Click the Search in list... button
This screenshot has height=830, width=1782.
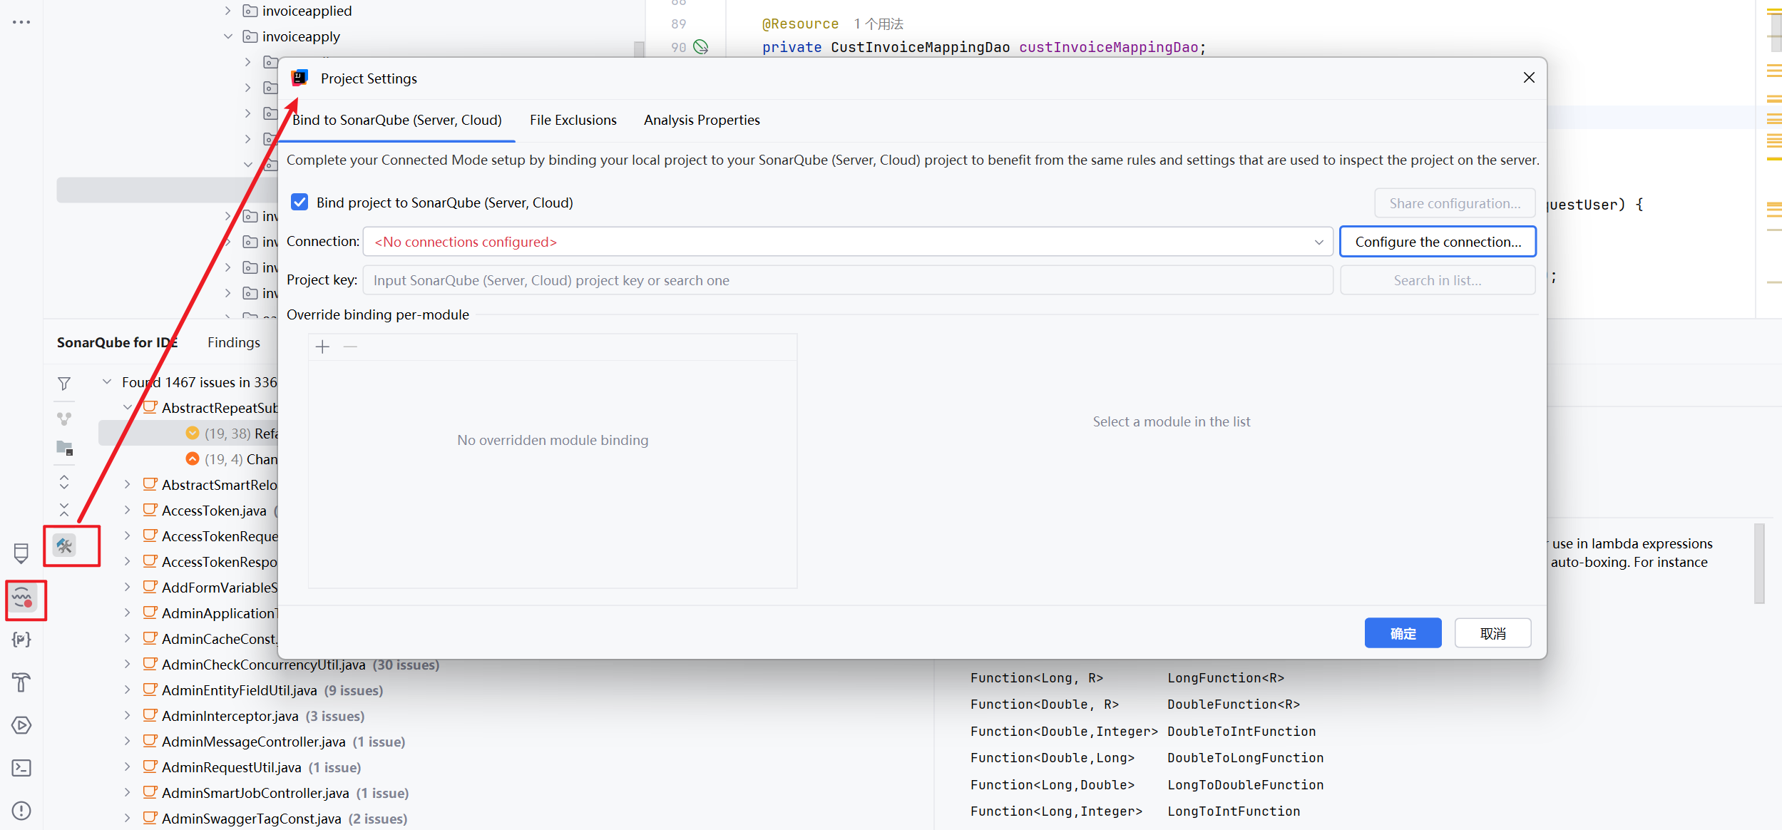click(x=1438, y=280)
